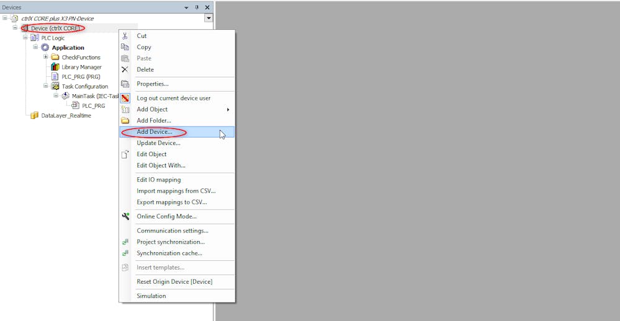
Task: Choose Add Device... from context menu
Action: coord(177,132)
